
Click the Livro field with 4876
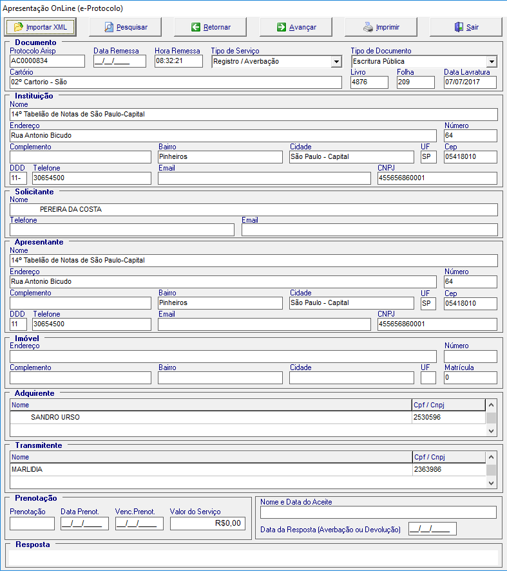(369, 82)
